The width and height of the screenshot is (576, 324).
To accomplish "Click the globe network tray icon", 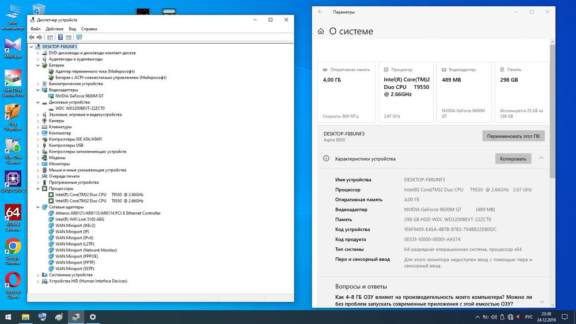I will [510, 317].
